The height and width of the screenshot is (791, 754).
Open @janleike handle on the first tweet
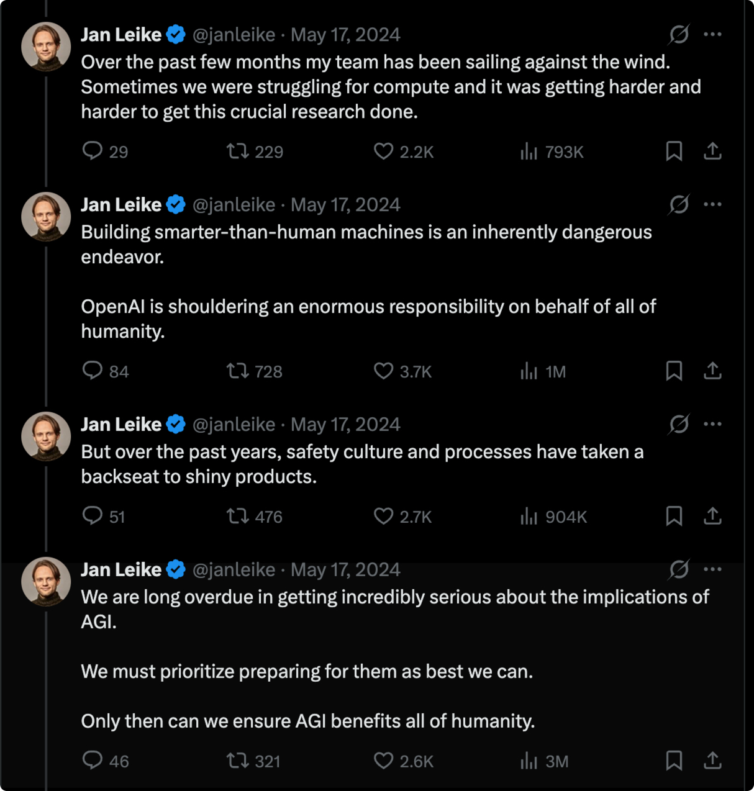234,35
